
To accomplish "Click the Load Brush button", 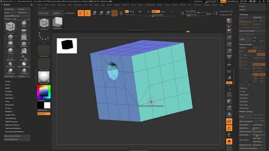I will (x=11, y=9).
